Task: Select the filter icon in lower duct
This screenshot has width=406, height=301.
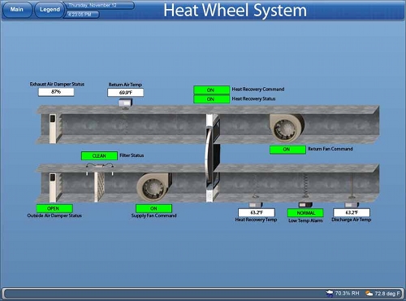Action: (x=99, y=186)
